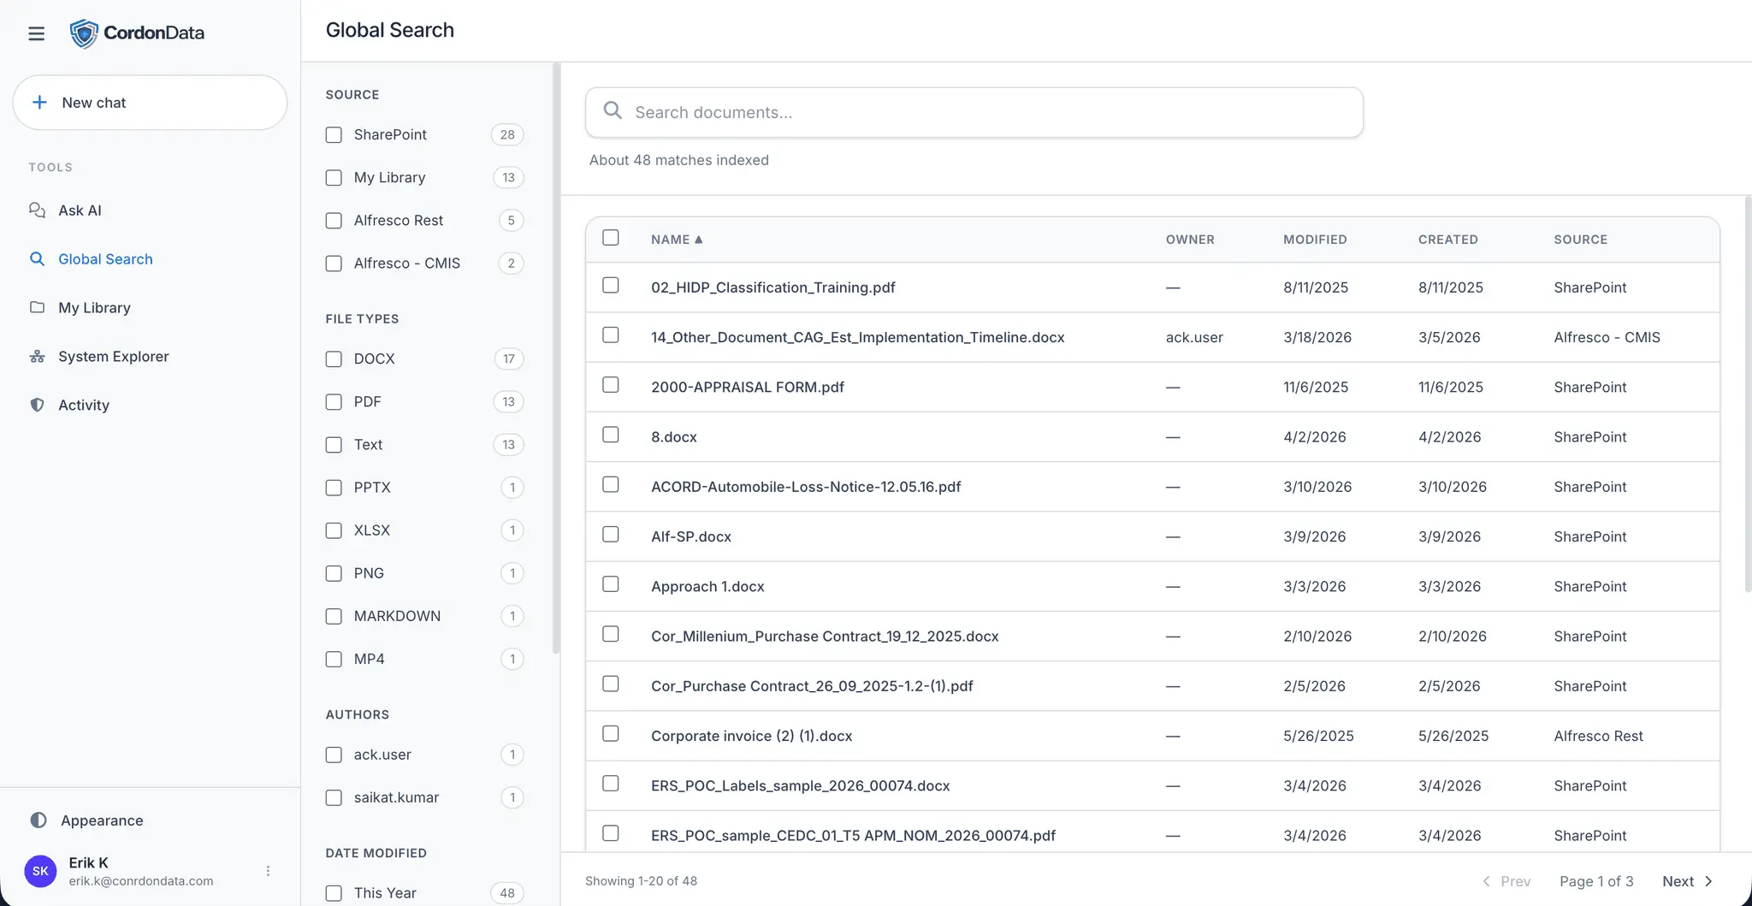Viewport: 1752px width, 906px height.
Task: Toggle the MARKDOWN file type checkbox
Action: 334,616
